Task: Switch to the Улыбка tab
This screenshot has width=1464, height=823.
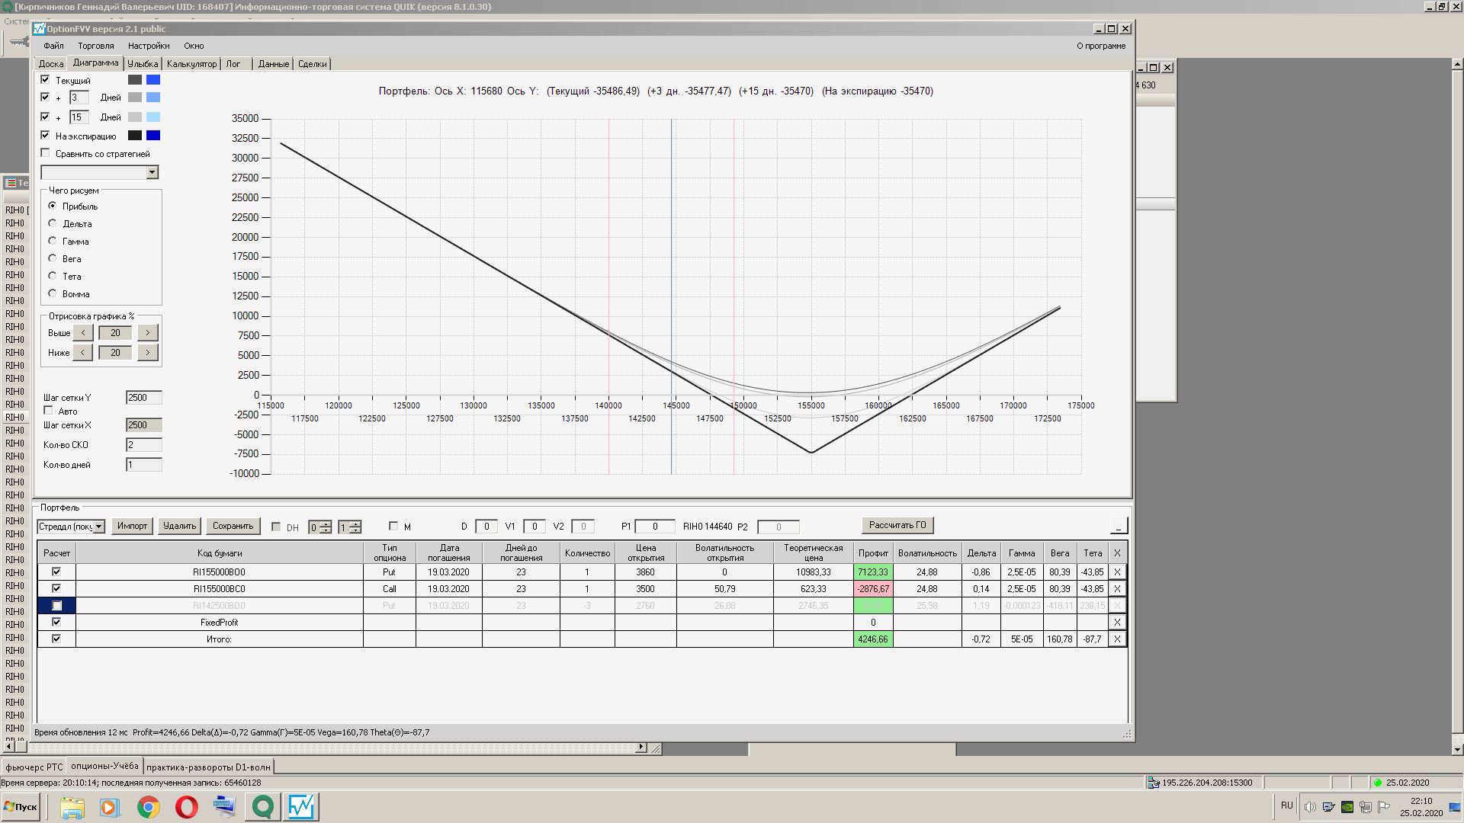Action: (143, 64)
